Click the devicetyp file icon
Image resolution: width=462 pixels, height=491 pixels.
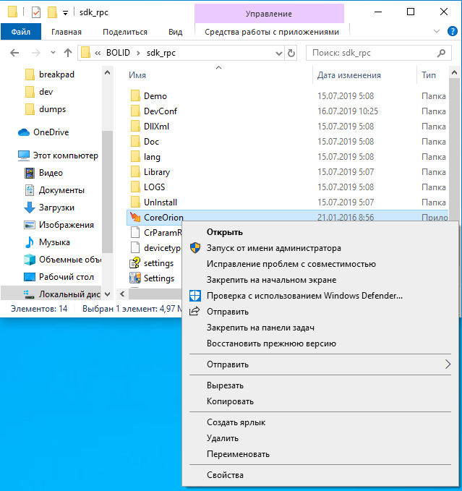(x=135, y=247)
